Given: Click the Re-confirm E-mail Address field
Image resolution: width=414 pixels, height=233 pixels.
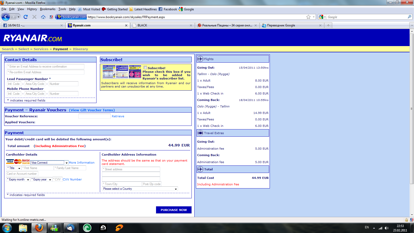Looking at the screenshot, I should click(46, 72).
